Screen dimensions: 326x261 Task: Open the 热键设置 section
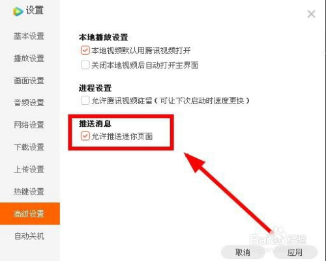29,191
